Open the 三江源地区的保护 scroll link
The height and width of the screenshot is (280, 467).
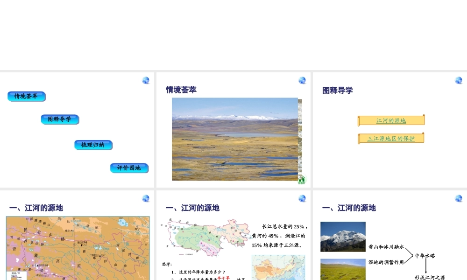391,138
